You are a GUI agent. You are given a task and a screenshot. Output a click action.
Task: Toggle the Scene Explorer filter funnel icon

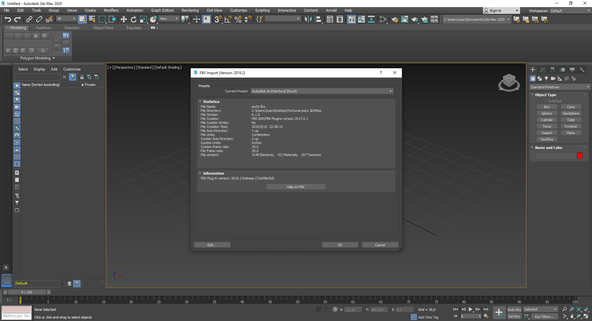point(73,77)
